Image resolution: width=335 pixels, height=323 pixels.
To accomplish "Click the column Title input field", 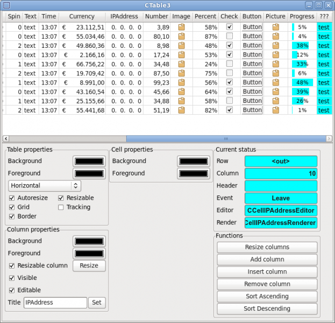I will click(55, 303).
